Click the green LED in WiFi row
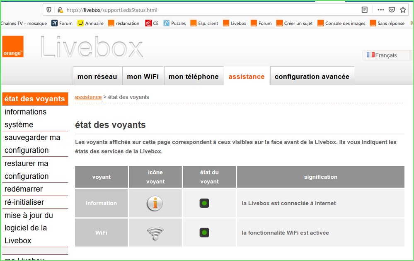The height and width of the screenshot is (261, 414). click(x=204, y=232)
